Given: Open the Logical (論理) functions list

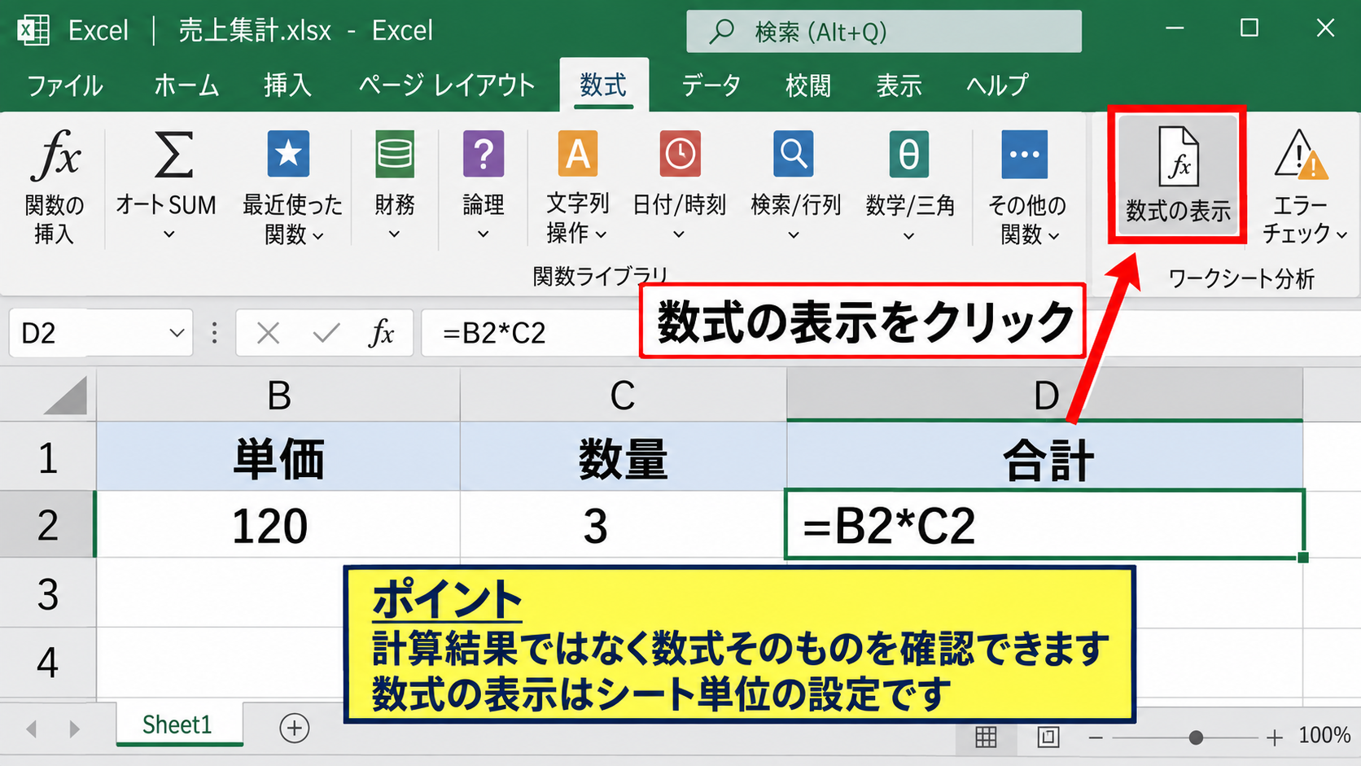Looking at the screenshot, I should pos(483,186).
